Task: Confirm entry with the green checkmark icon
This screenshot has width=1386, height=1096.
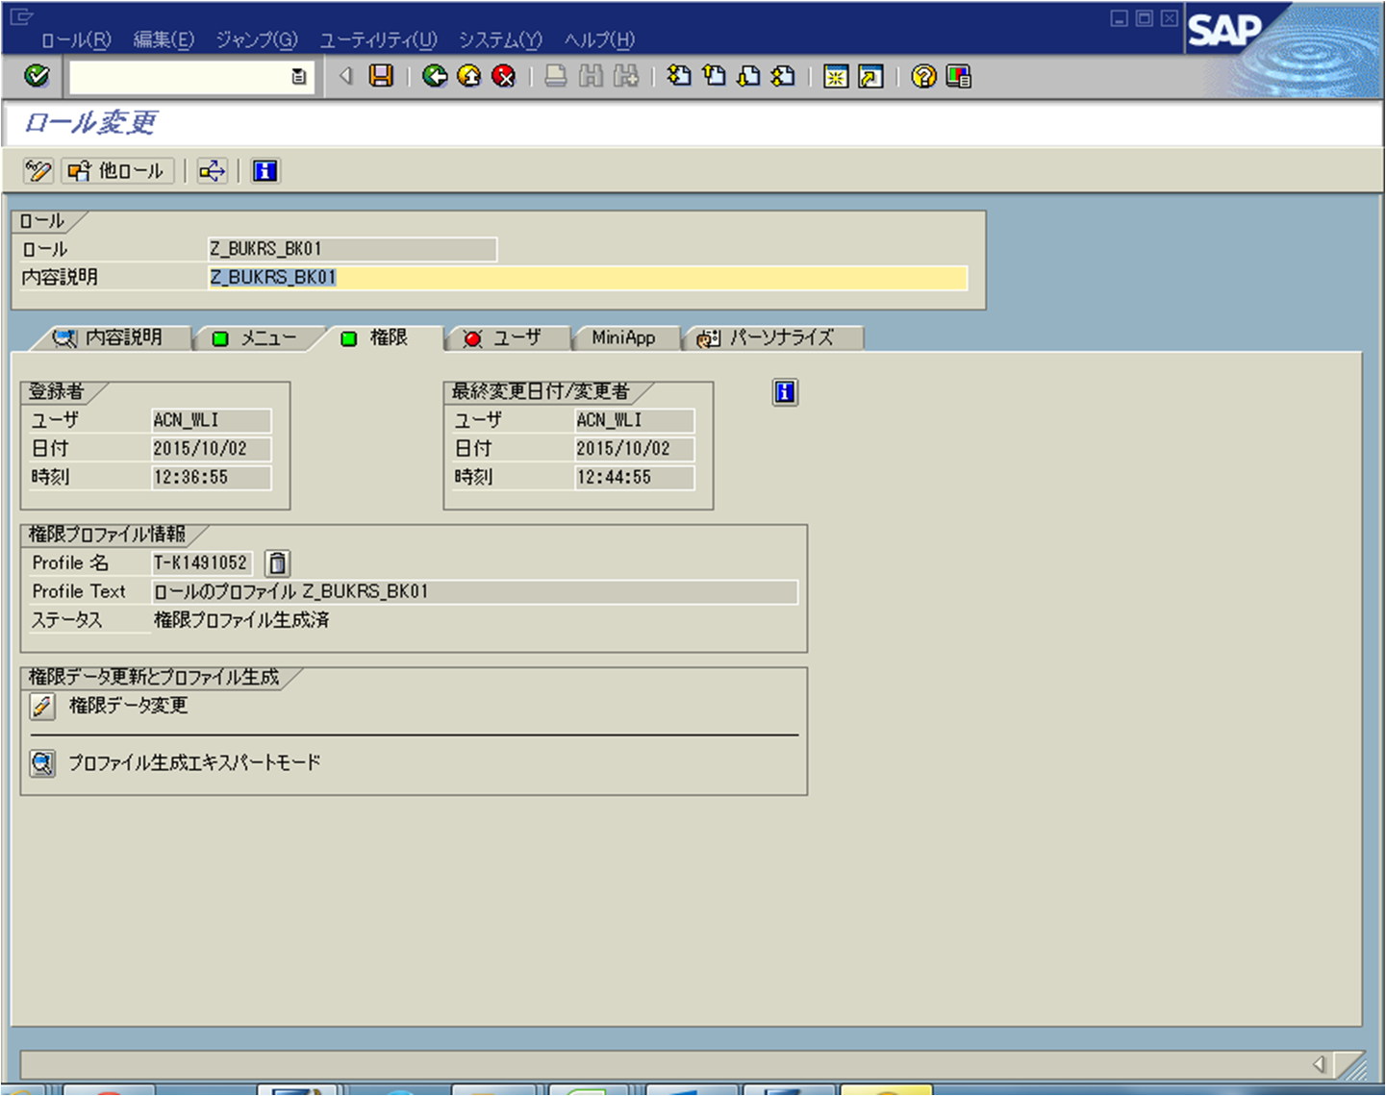Action: point(36,75)
